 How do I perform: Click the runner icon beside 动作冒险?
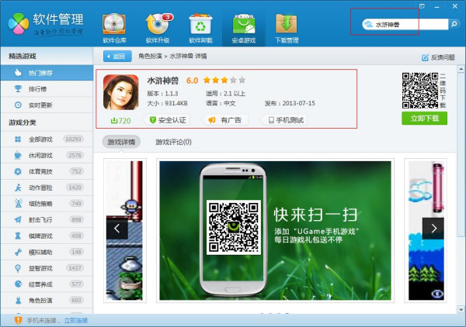click(x=18, y=188)
